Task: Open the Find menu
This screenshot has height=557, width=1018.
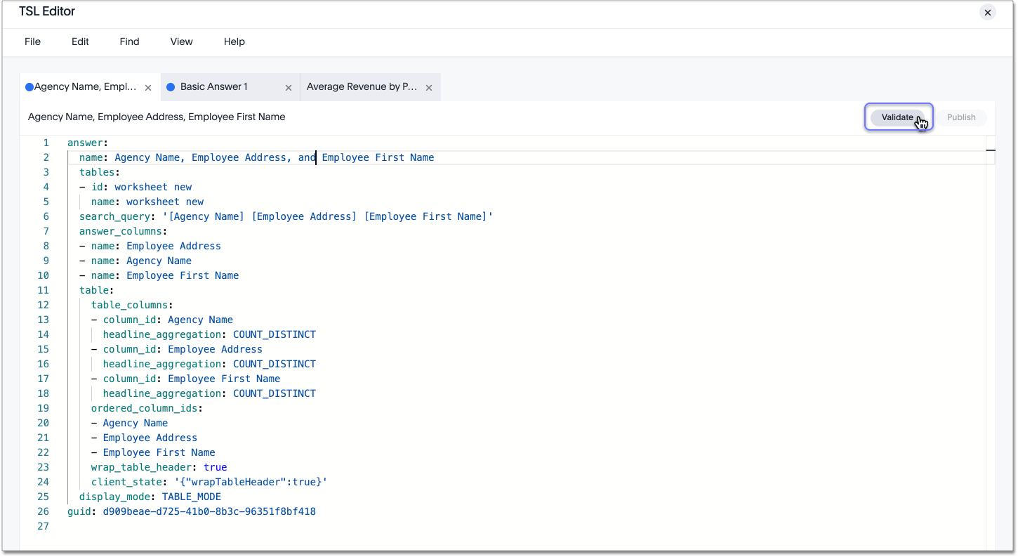Action: [x=129, y=41]
